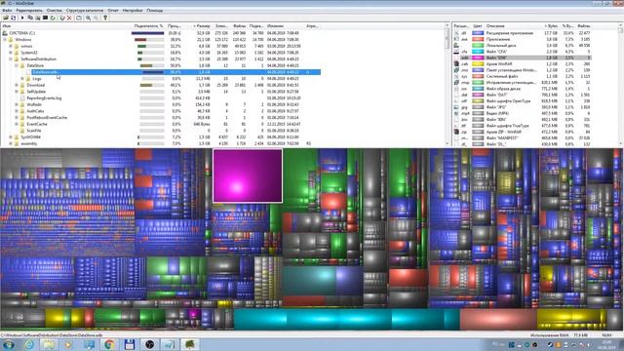Click the WinDirStat tree icon in taskbar

pos(189,344)
